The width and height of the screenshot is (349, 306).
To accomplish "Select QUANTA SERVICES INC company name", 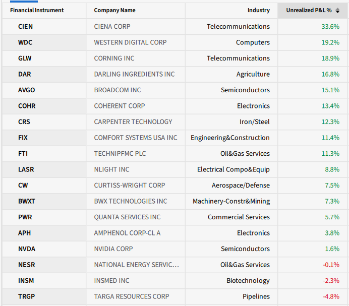I will 127,217.
